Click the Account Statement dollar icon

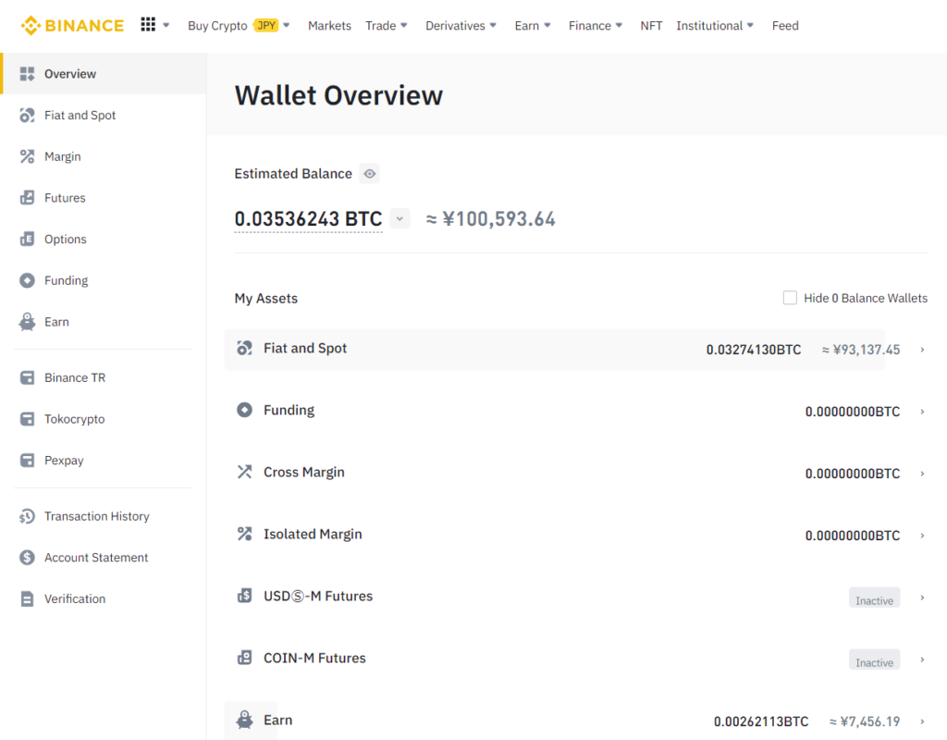[x=27, y=558]
